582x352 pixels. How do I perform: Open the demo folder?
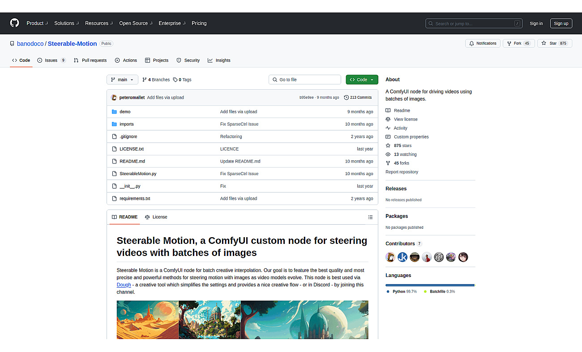click(125, 112)
